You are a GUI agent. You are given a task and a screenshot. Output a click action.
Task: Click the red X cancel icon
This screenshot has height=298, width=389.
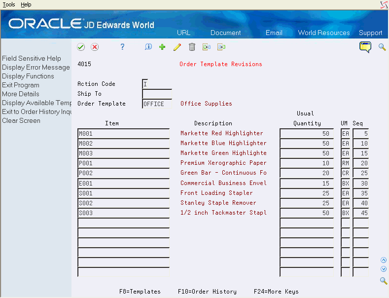(x=95, y=47)
